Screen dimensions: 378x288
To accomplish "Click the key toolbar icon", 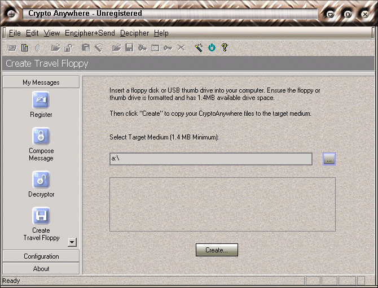I will (x=168, y=48).
